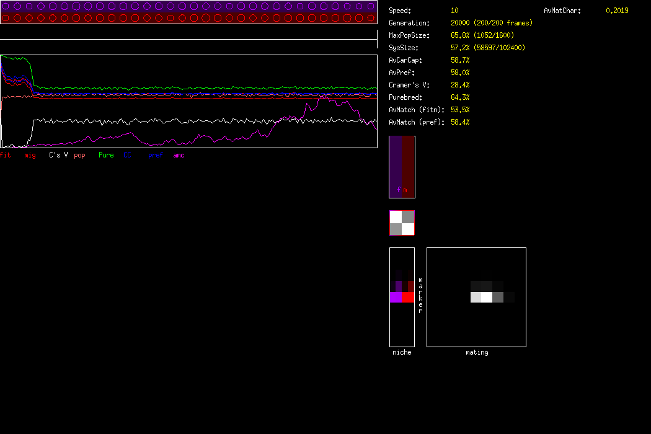Screen dimensions: 651x434
Task: Click the blue 'pref' legend entry
Action: 156,155
